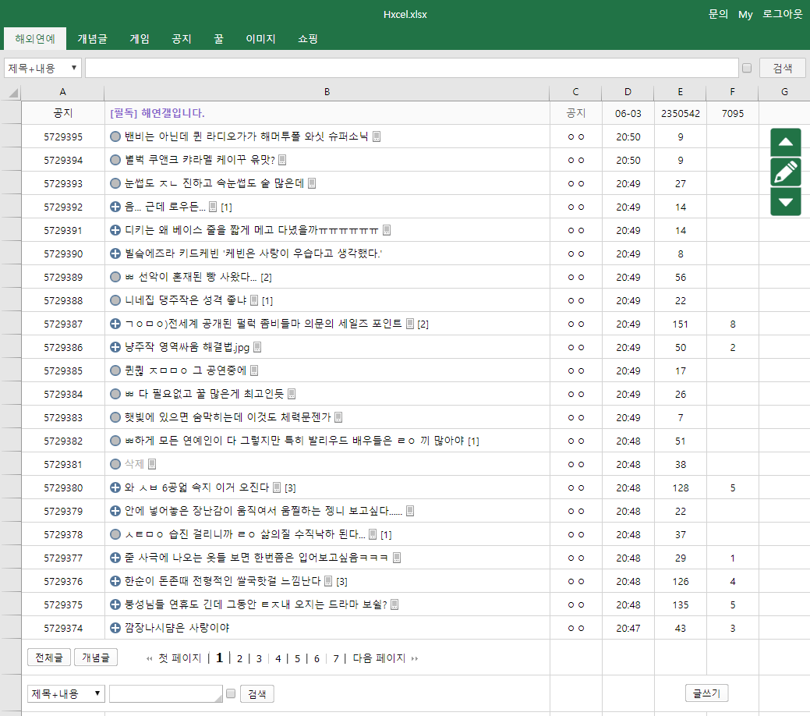810x716 pixels.
Task: Click the plus icon on row 5729375
Action: tap(115, 604)
